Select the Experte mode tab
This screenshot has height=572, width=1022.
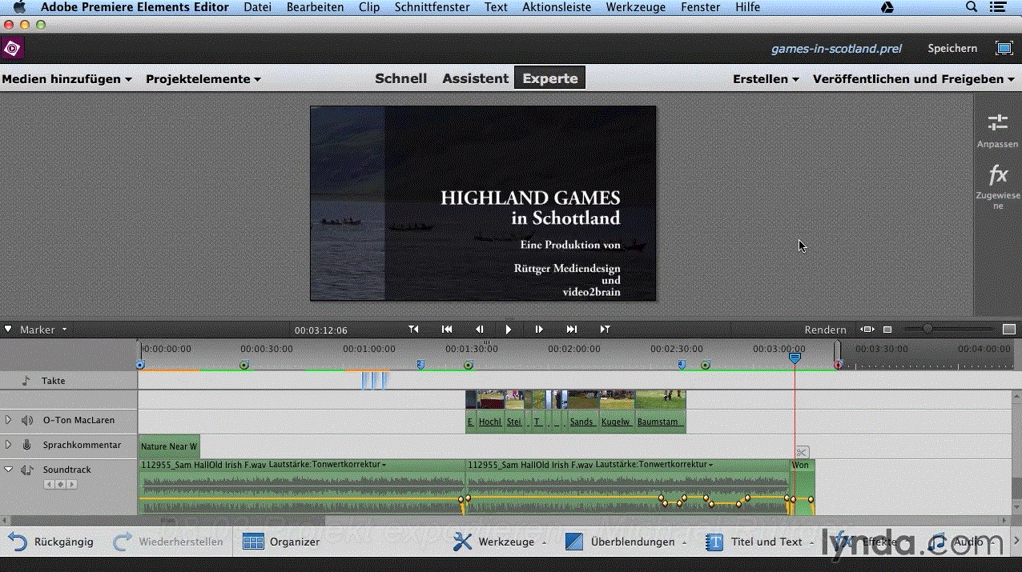point(550,78)
